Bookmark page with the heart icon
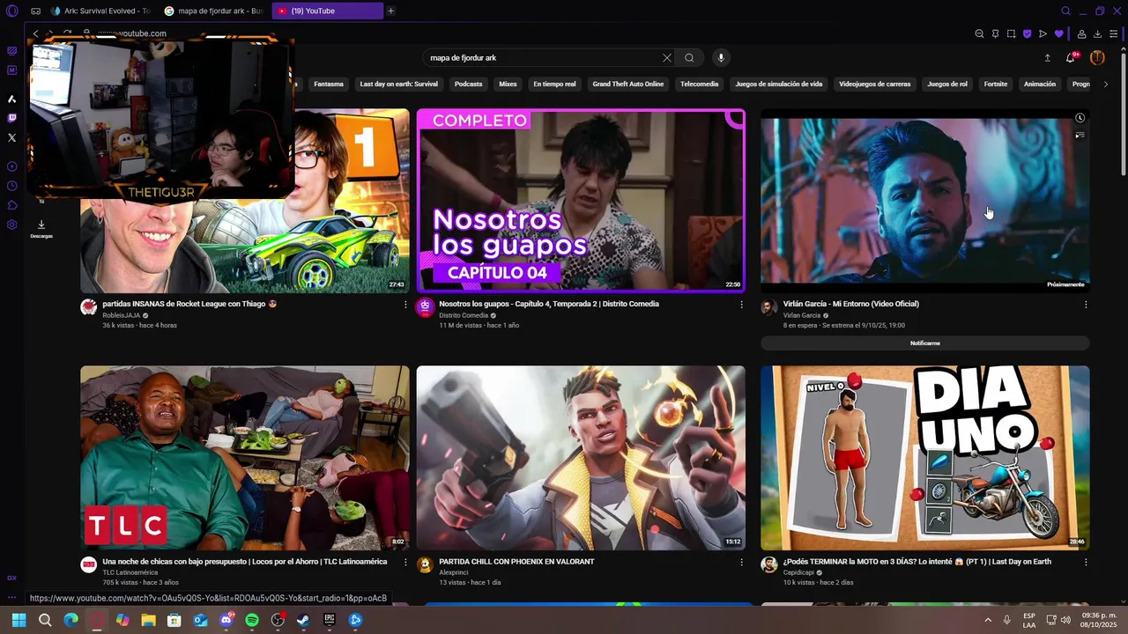Screen dimensions: 1128x634 point(1059,33)
